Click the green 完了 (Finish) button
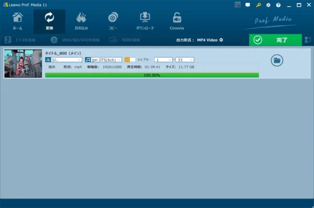The height and width of the screenshot is (208, 314). point(275,40)
